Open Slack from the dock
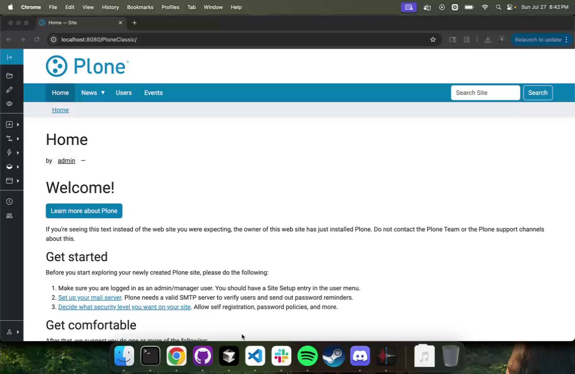This screenshot has height=374, width=575. (x=281, y=356)
